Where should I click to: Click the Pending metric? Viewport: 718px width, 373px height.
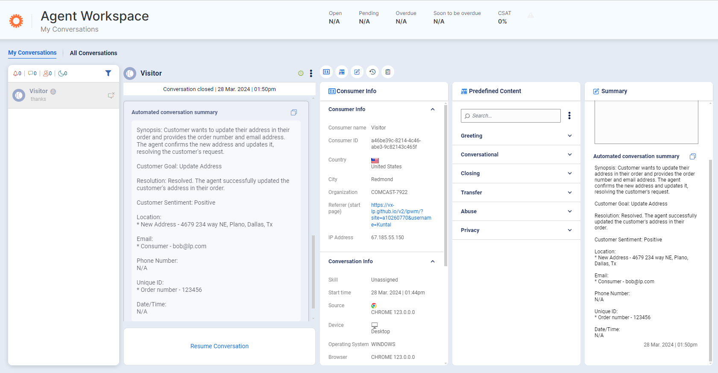(369, 18)
